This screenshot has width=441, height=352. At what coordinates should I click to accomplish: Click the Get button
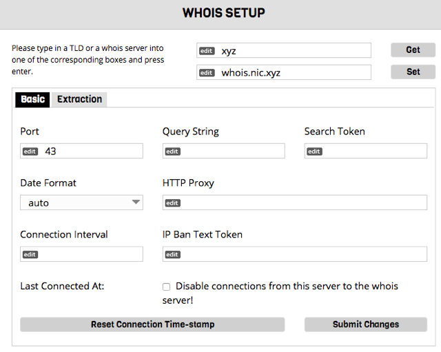(413, 50)
